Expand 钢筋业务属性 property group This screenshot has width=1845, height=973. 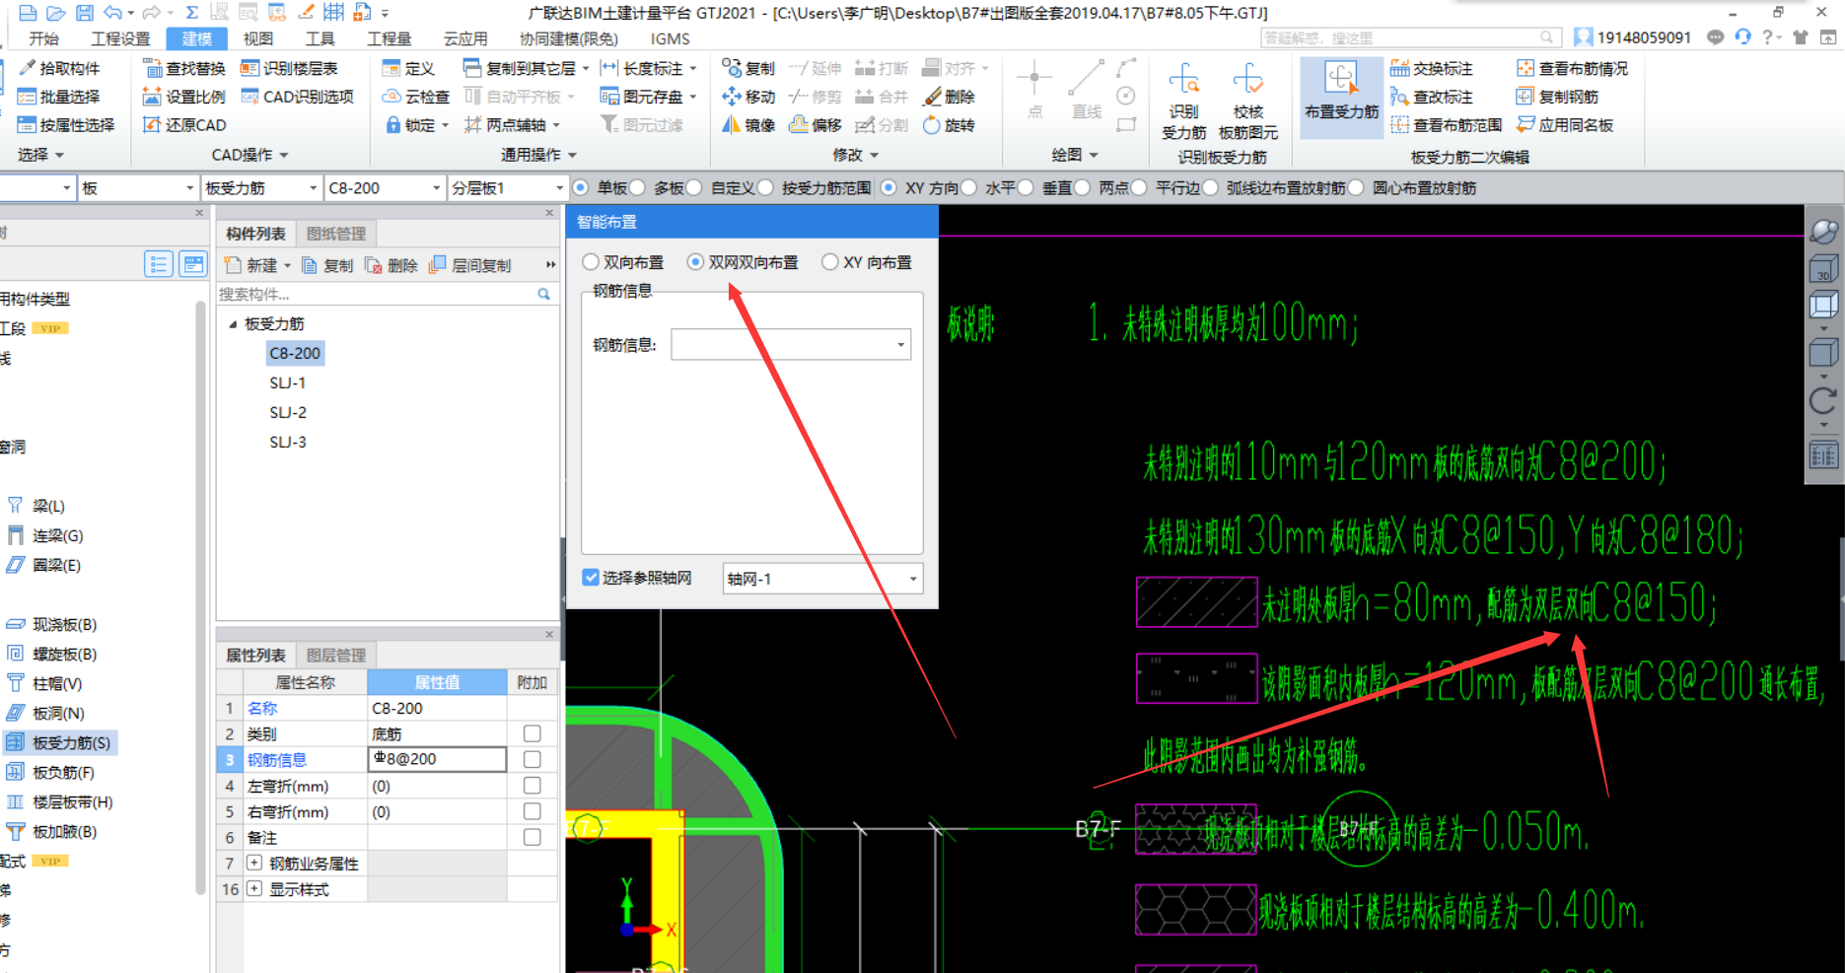coord(254,863)
